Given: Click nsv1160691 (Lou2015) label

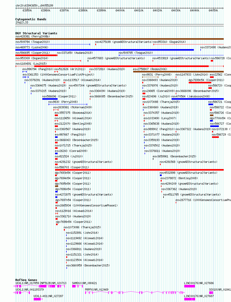Looking at the screenshot, I should coord(31,64).
